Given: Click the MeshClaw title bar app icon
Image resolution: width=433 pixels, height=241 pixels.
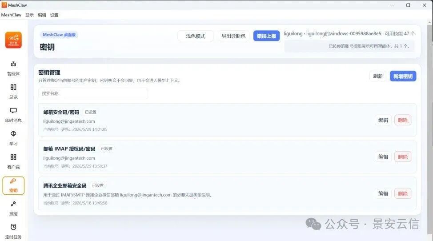Looking at the screenshot, I should [x=4, y=5].
